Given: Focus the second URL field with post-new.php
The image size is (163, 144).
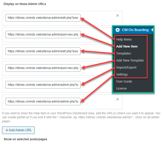Looking at the screenshot, I should [43, 34].
